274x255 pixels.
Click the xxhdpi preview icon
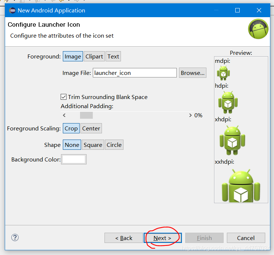[241, 186]
